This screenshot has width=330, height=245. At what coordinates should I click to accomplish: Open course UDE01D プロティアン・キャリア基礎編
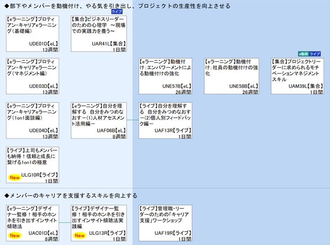coord(33,33)
